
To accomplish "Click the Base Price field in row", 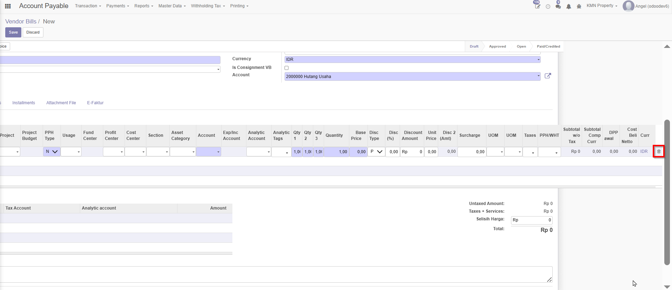I will 358,152.
